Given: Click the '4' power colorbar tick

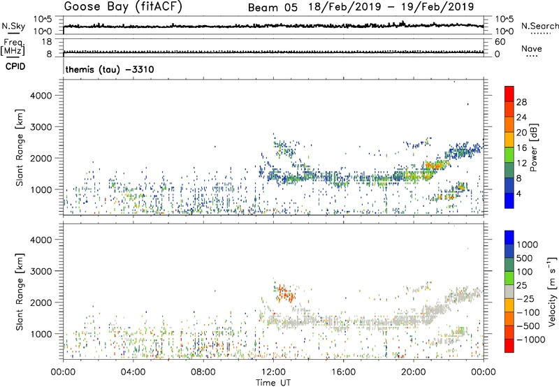Looking at the screenshot, I should pyautogui.click(x=518, y=193).
